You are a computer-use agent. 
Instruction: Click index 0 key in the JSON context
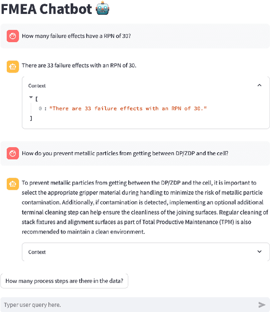[40, 108]
